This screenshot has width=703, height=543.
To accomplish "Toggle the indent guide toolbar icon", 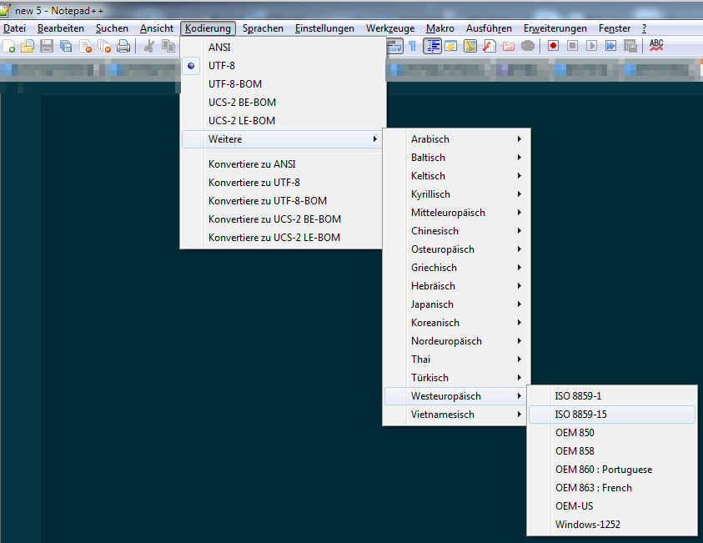I will 432,46.
